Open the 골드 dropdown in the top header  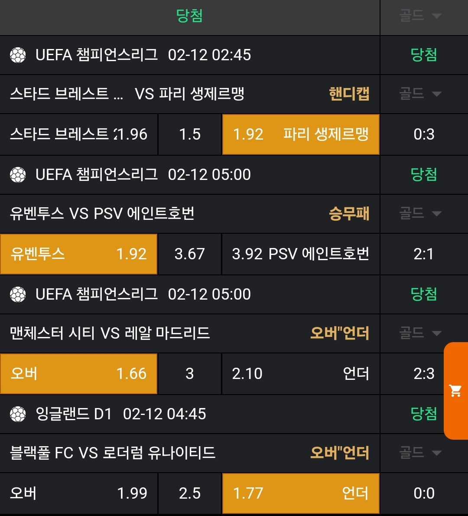420,16
